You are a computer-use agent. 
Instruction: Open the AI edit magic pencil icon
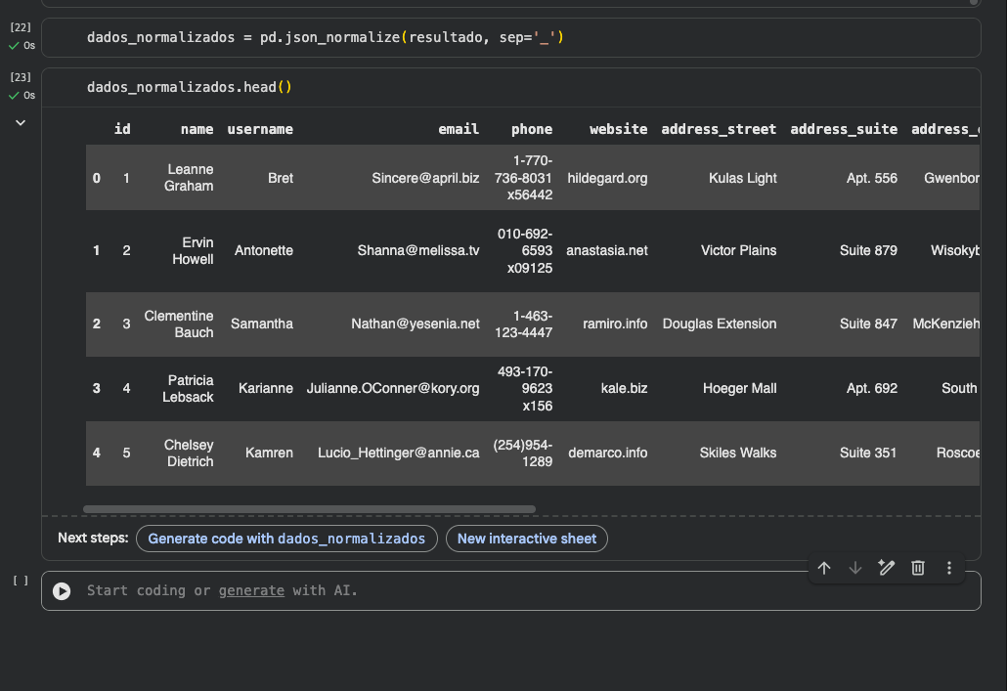887,568
